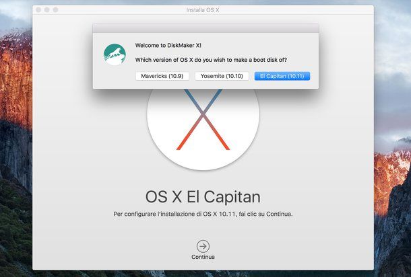Click the Continua arrow icon

[203, 246]
